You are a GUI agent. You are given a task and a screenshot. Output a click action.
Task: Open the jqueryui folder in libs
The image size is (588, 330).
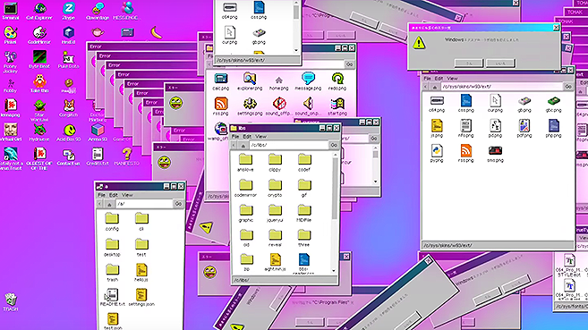[x=275, y=213]
